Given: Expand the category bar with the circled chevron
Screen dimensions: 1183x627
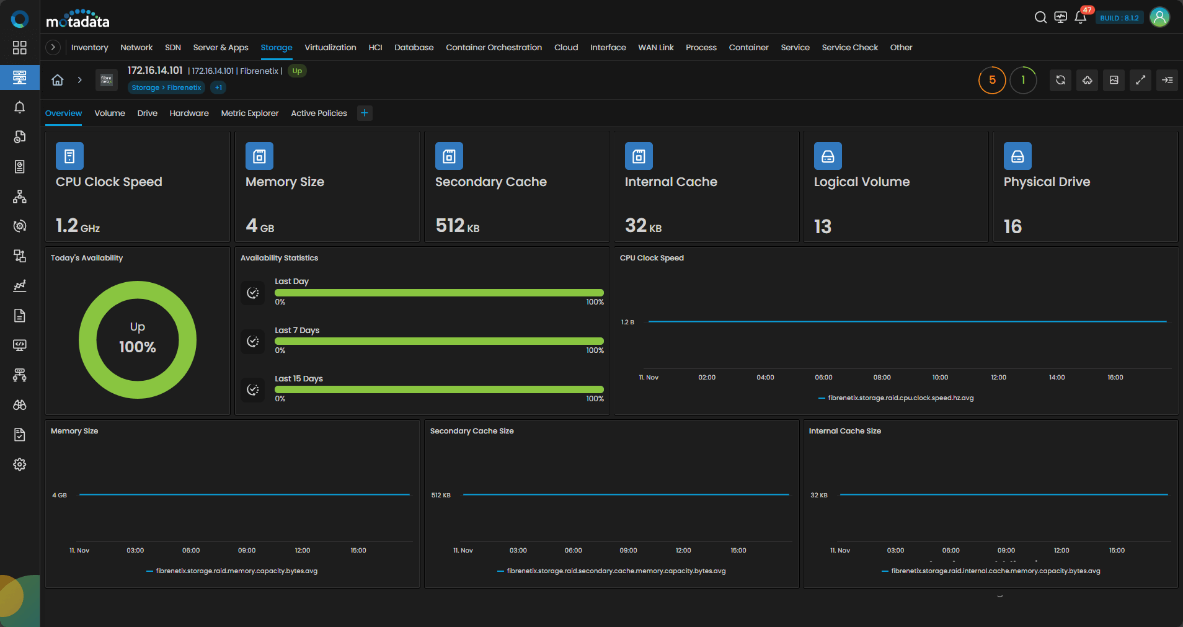Looking at the screenshot, I should (x=53, y=47).
